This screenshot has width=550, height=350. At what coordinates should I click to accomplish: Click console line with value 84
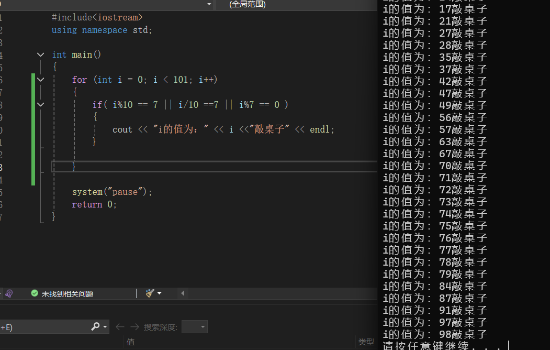[x=435, y=286]
